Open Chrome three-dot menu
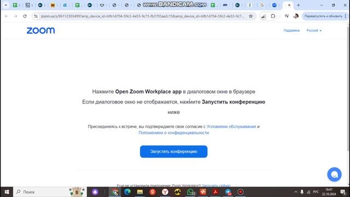Viewport: 350px width, 197px height. point(346,16)
